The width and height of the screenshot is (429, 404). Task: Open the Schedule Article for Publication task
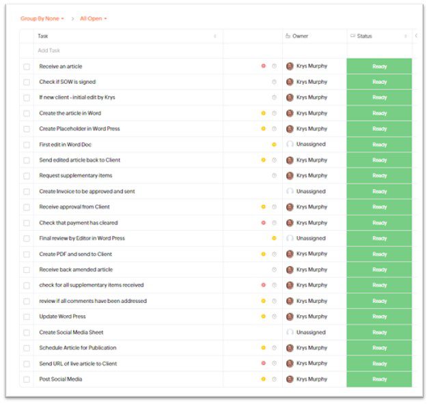point(78,347)
